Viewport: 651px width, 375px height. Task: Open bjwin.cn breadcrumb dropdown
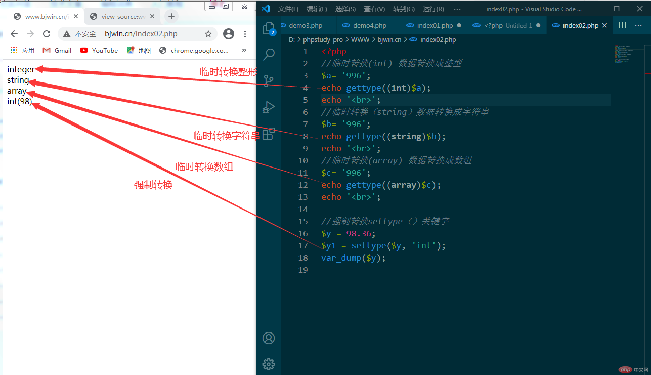(x=389, y=39)
